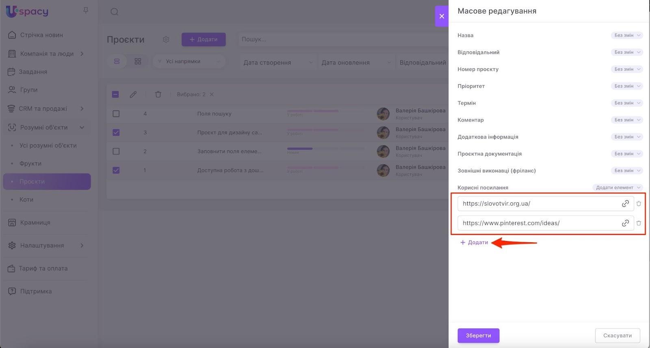
Task: Expand Компанія та люди menu
Action: tap(47, 54)
